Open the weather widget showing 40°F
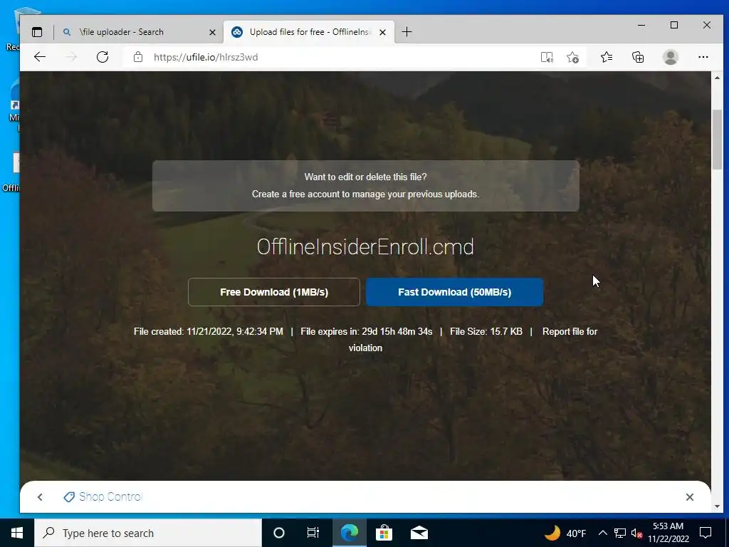The width and height of the screenshot is (729, 547). (565, 533)
